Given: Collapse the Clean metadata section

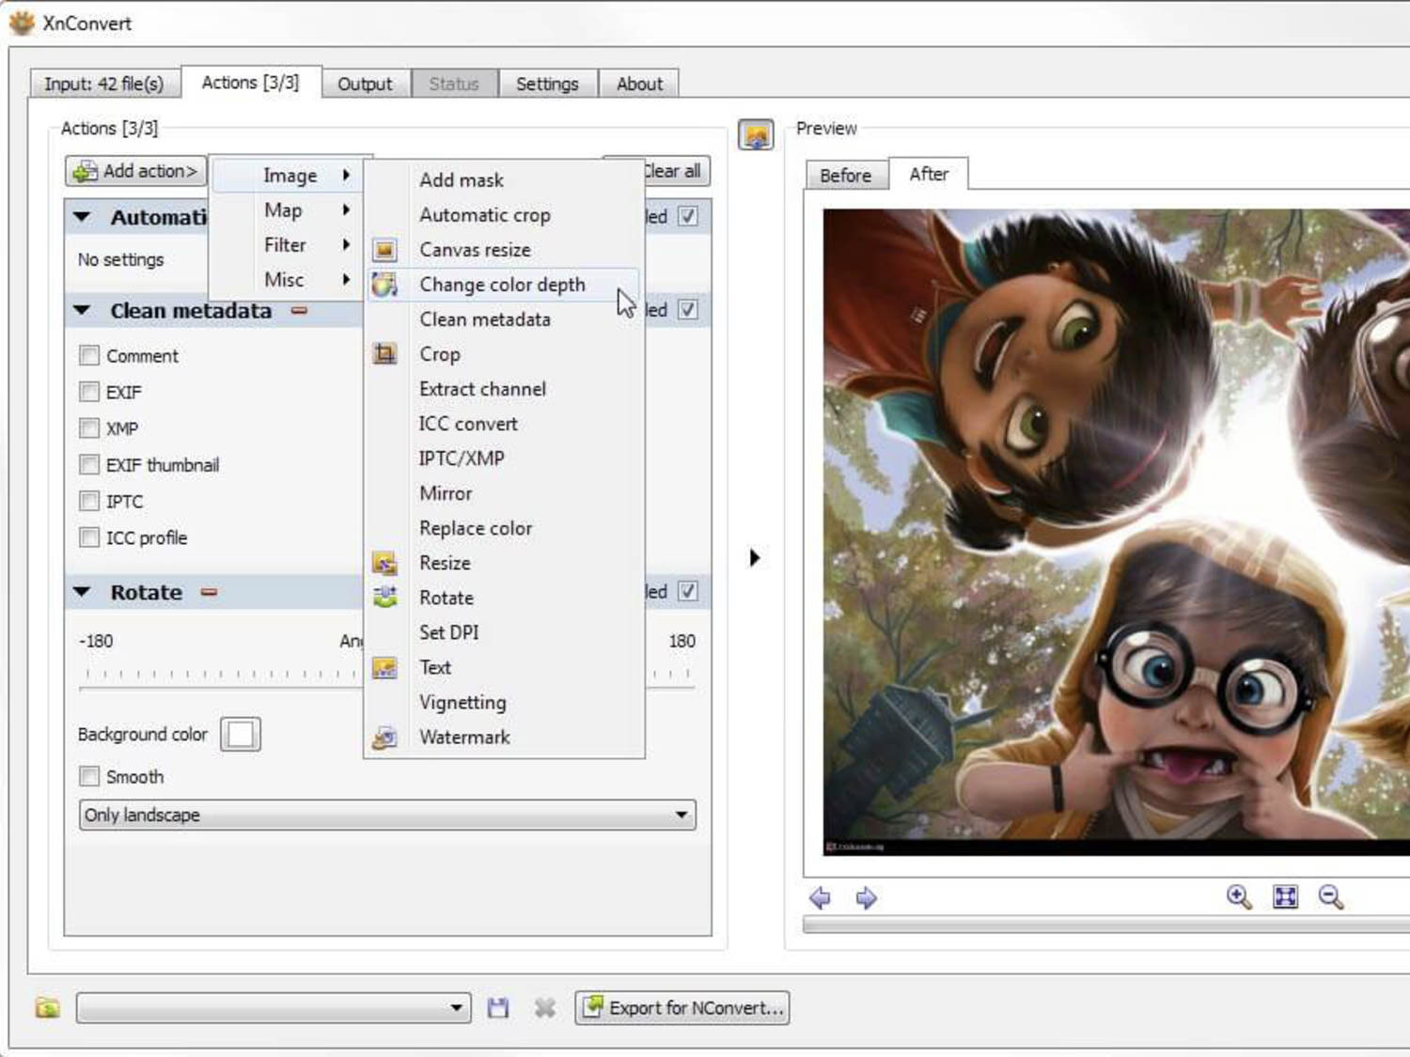Looking at the screenshot, I should pos(83,310).
